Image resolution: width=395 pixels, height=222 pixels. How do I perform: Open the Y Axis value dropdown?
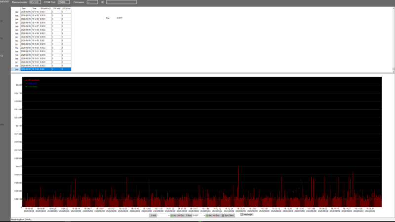pos(204,216)
